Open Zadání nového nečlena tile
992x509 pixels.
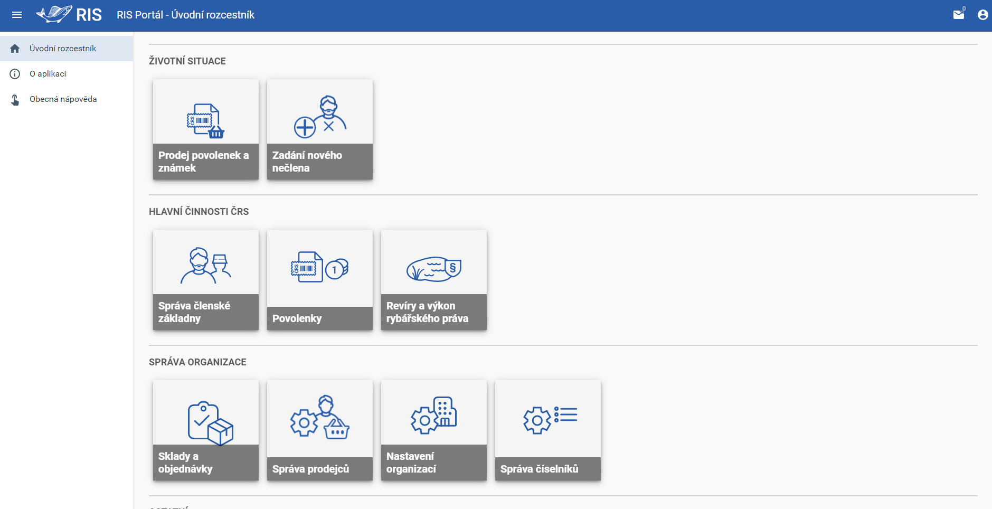point(319,129)
